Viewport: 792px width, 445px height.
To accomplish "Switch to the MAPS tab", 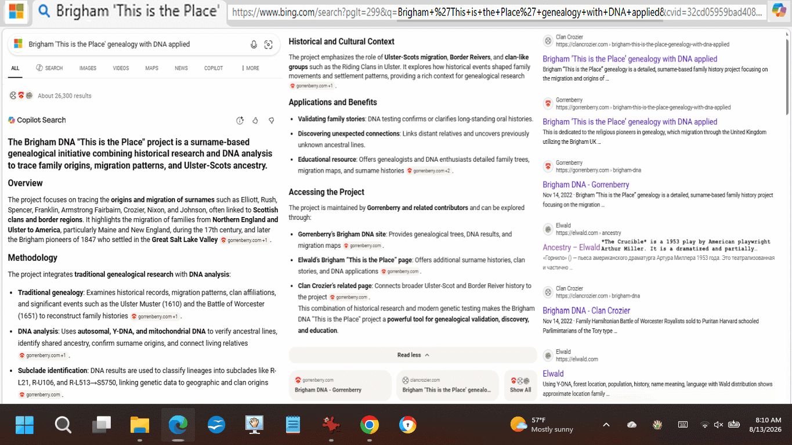I will point(151,68).
